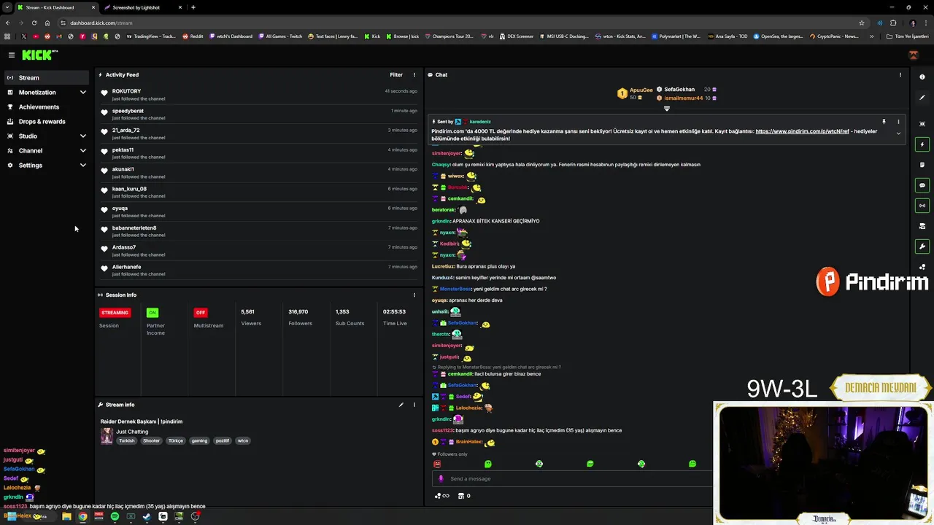This screenshot has height=525, width=934.
Task: Click the server/stack icon in right rail
Action: 922,226
